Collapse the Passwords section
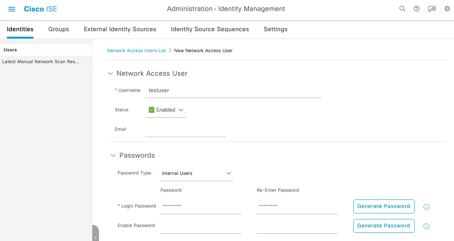The image size is (454, 241). pos(113,155)
